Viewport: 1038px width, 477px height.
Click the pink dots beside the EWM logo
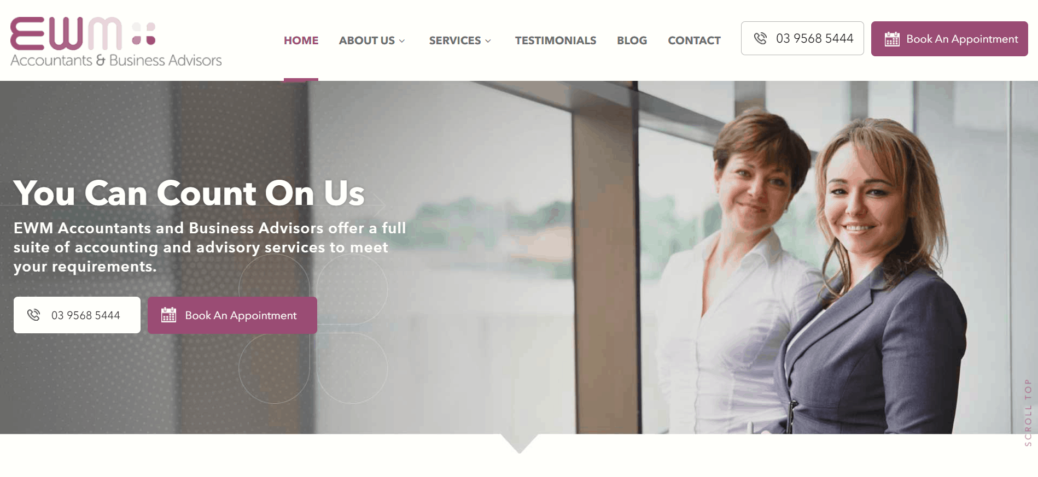(x=144, y=33)
